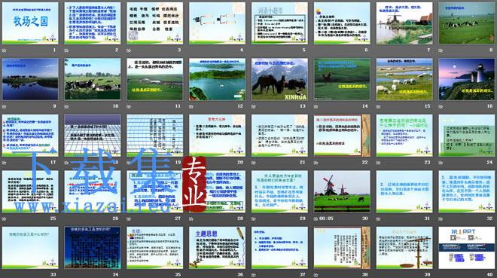Click the star icon below slide 24
Viewport: 497px width, 278px height.
tap(441, 163)
